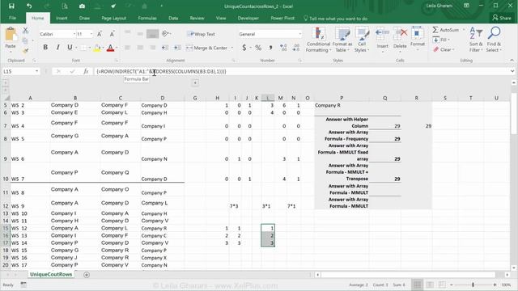Open the Merge & Center dropdown arrow
Image resolution: width=518 pixels, height=291 pixels.
pyautogui.click(x=232, y=48)
